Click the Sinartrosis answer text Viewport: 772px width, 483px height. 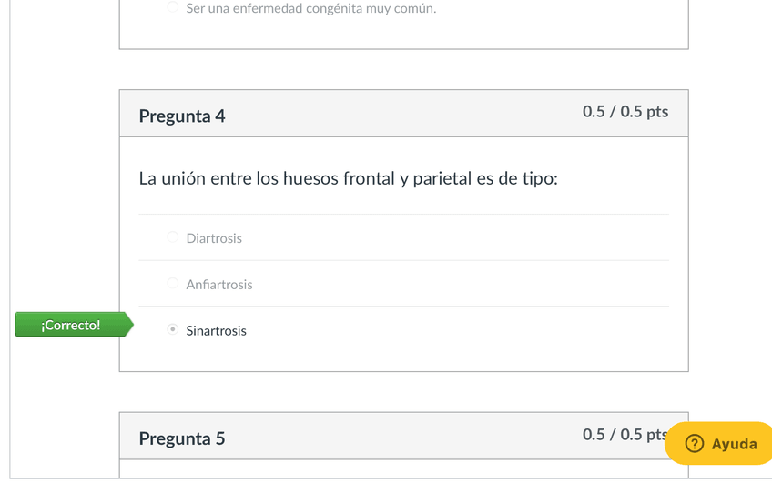click(216, 331)
